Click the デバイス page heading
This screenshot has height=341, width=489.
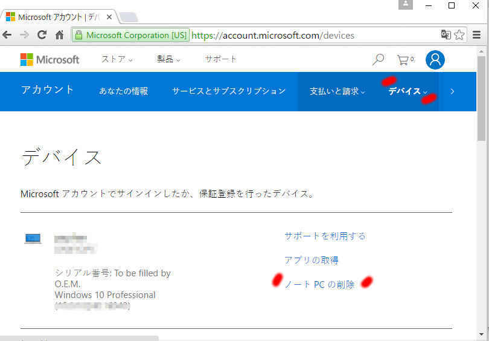pyautogui.click(x=62, y=157)
